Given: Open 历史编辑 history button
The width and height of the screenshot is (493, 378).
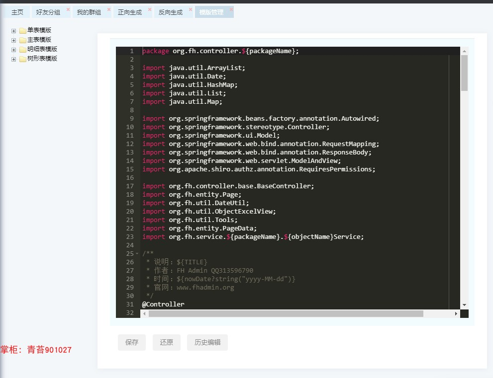Looking at the screenshot, I should 207,342.
